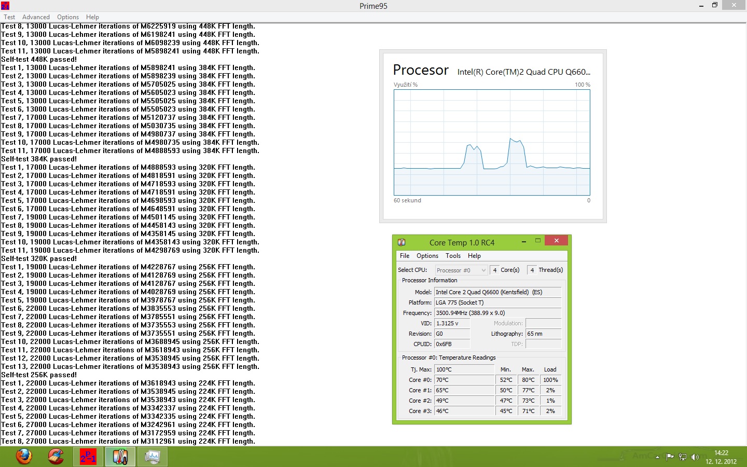Click the VID value 1.3125 v
The height and width of the screenshot is (467, 747).
pos(452,323)
